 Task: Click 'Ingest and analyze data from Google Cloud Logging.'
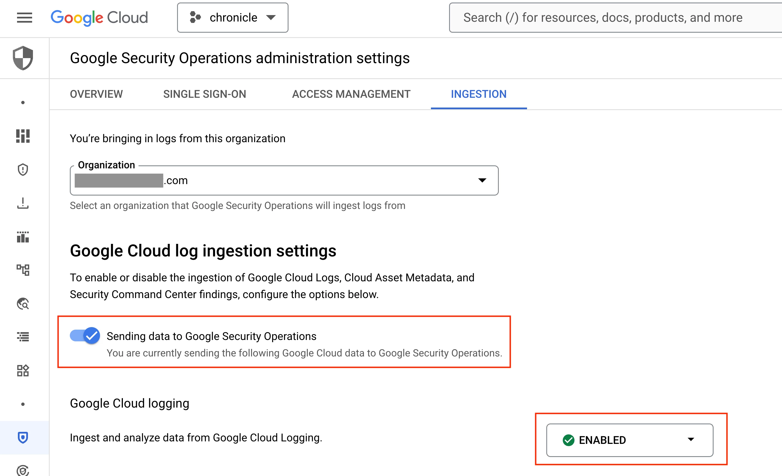click(x=196, y=438)
